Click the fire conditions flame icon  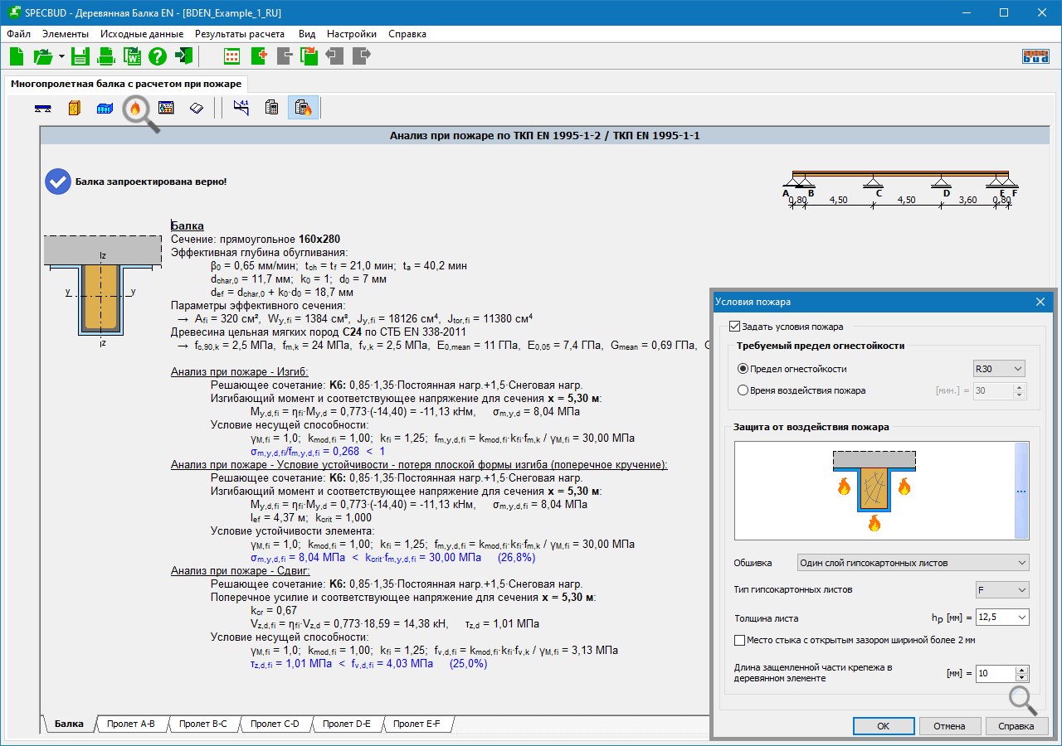(135, 108)
